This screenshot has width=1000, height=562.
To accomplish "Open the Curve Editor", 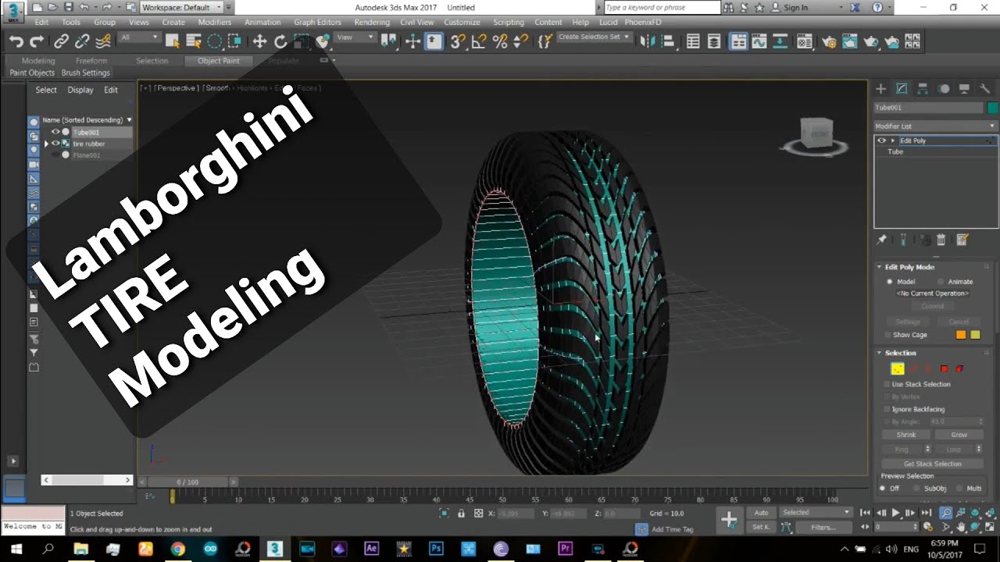I will 761,41.
